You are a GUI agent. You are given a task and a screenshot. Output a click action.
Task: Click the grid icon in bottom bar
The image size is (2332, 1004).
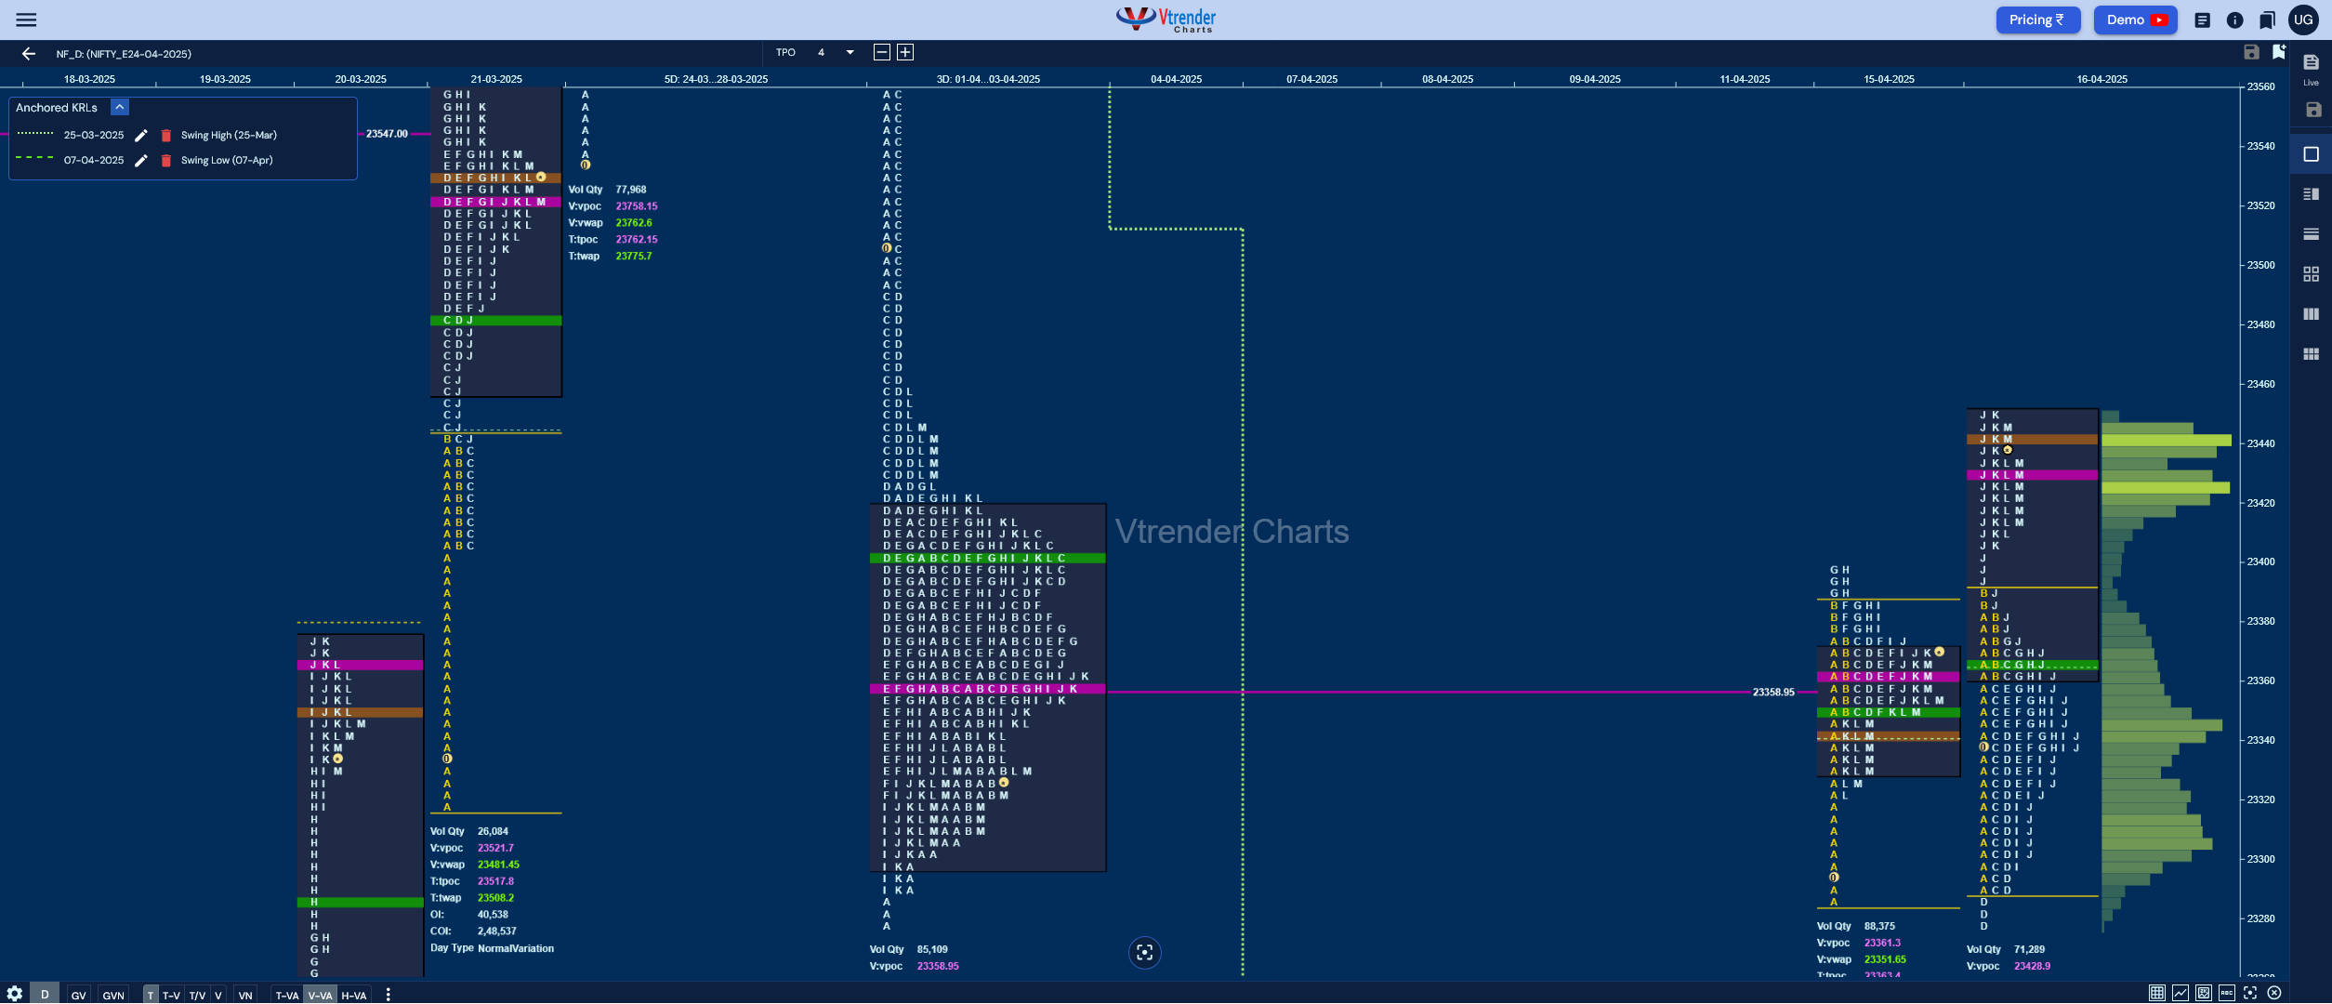[x=2156, y=993]
